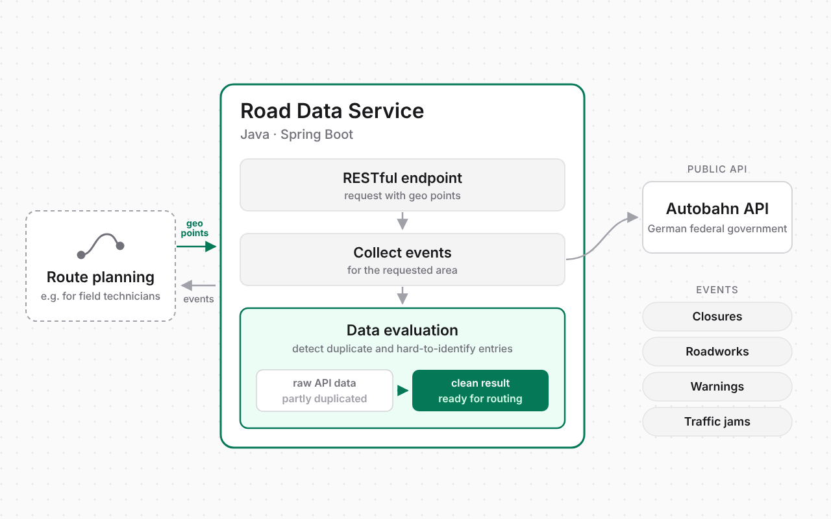Click the 'PUBLIC API' label
This screenshot has height=519, width=831.
pyautogui.click(x=717, y=169)
